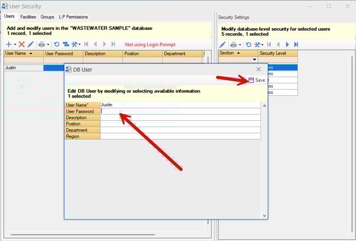Open the add user dropdown arrow
356x241 pixels.
pos(15,44)
